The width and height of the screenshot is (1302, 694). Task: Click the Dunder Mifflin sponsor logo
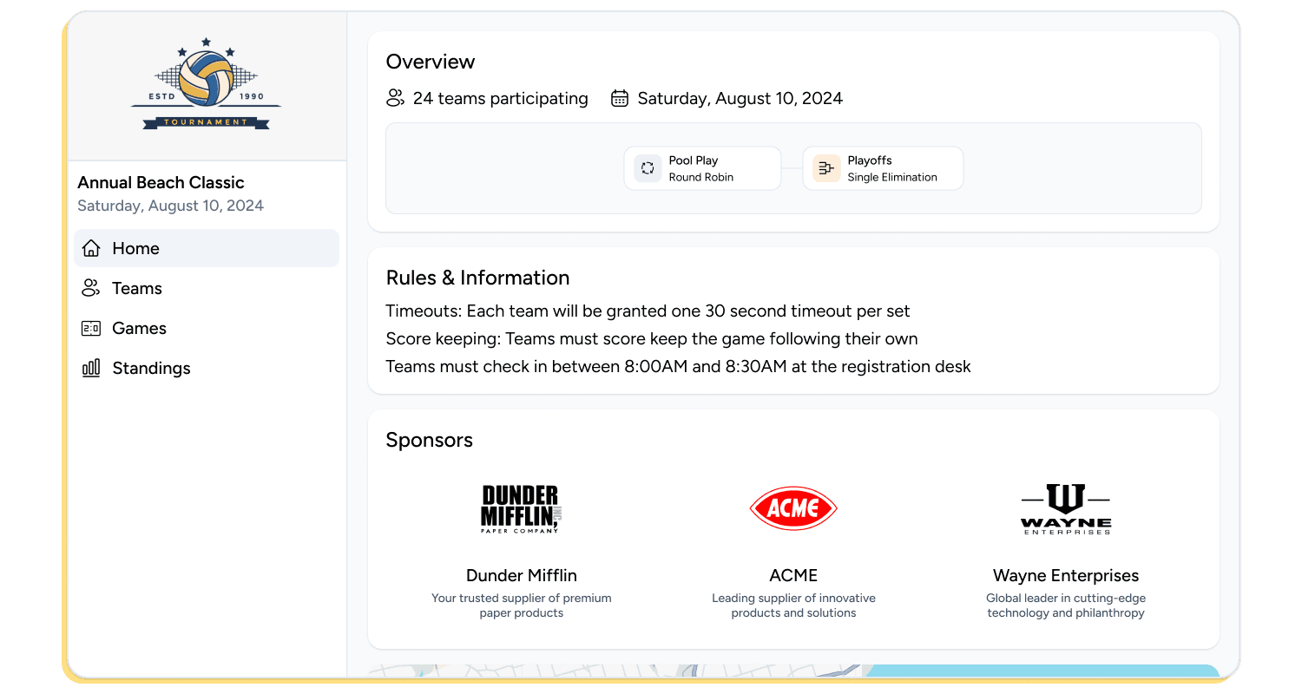[x=521, y=508]
